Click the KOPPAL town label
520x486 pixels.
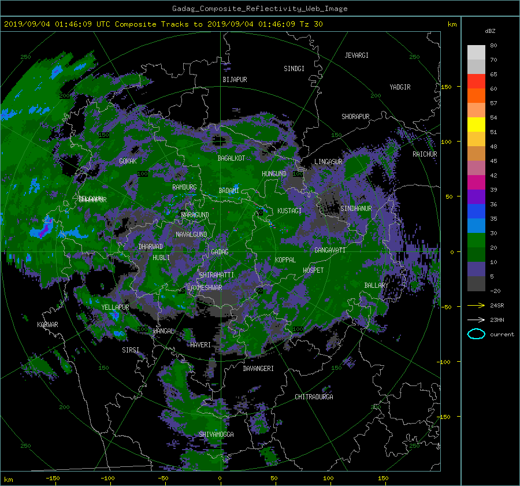285,260
